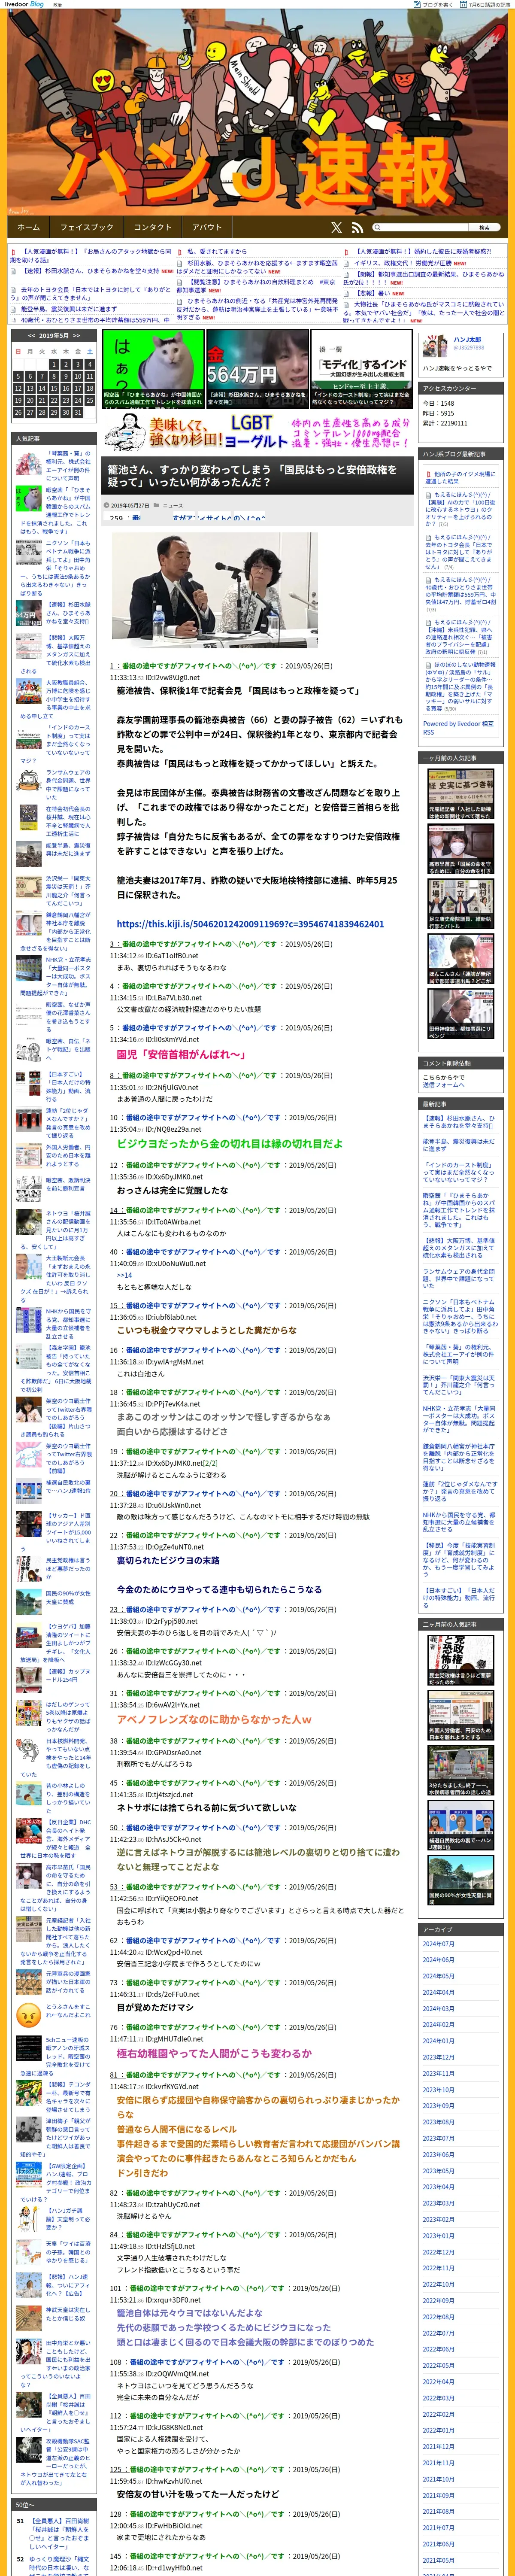The width and height of the screenshot is (515, 2576).
Task: Open the this.kiji.is source article link
Action: coord(250,923)
